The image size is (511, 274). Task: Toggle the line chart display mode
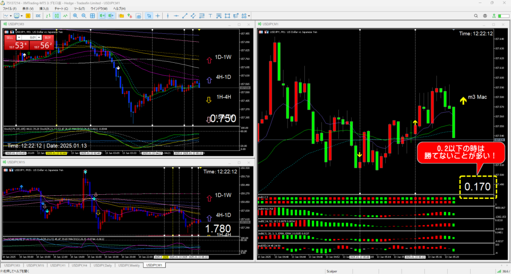point(65,16)
